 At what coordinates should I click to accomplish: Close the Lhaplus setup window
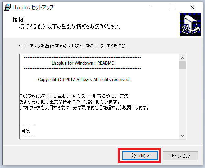[192, 7]
